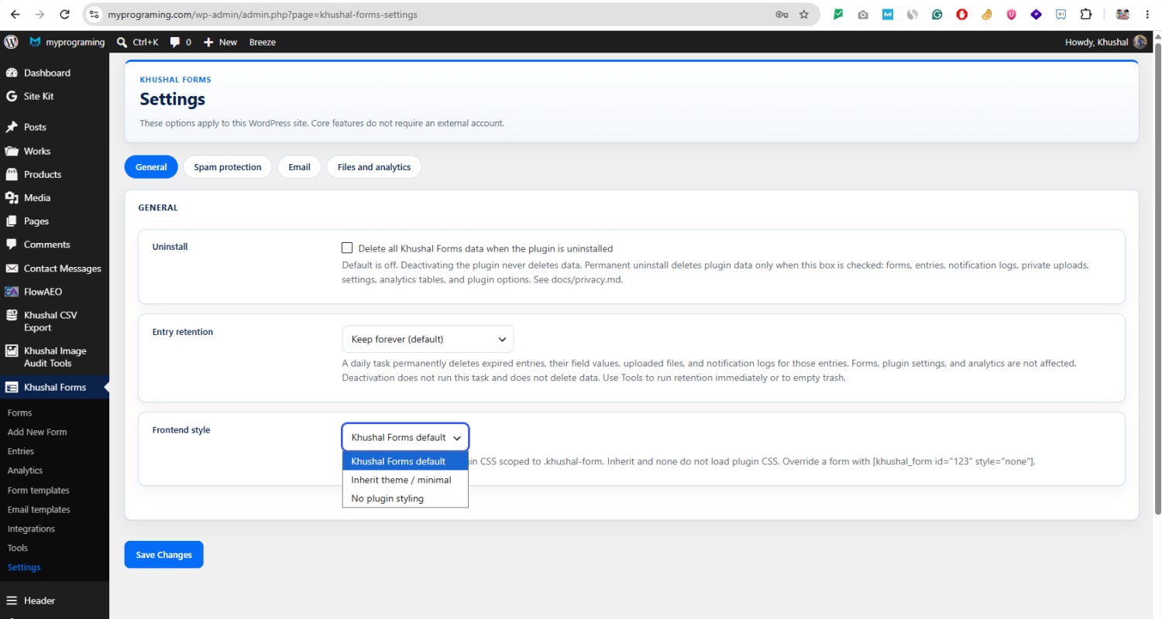Click the Works folder icon
The height and width of the screenshot is (619, 1162).
(x=12, y=151)
